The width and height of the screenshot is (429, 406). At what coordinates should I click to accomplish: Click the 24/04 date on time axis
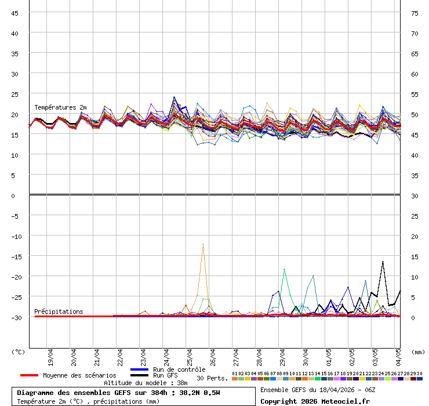tap(167, 355)
